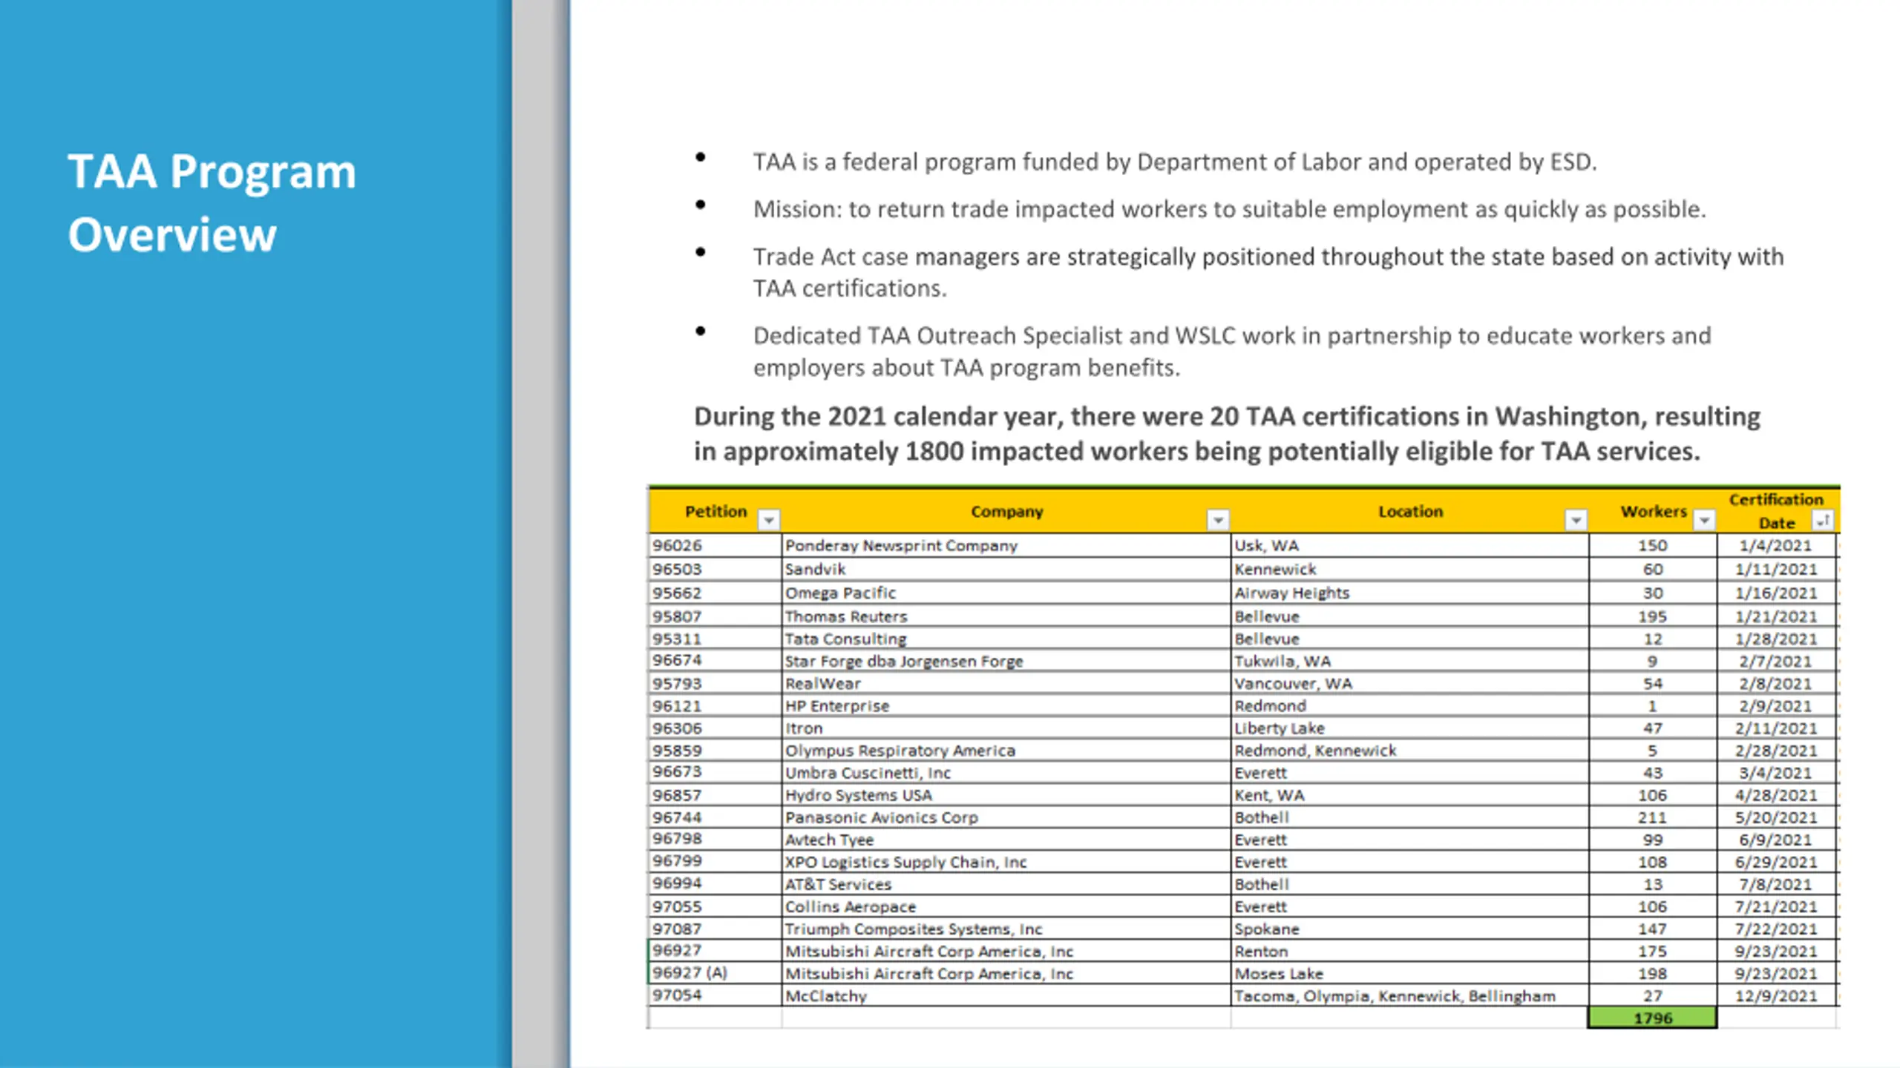Open the Location column filter dropdown
Image resolution: width=1900 pixels, height=1068 pixels.
(1576, 520)
